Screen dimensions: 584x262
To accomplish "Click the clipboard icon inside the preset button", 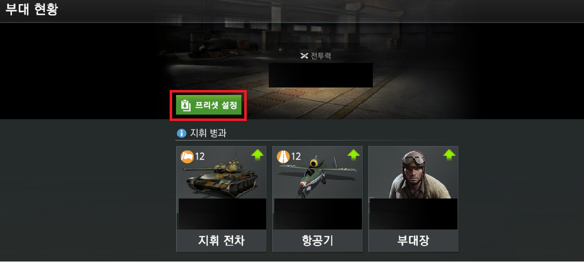I will pyautogui.click(x=186, y=105).
